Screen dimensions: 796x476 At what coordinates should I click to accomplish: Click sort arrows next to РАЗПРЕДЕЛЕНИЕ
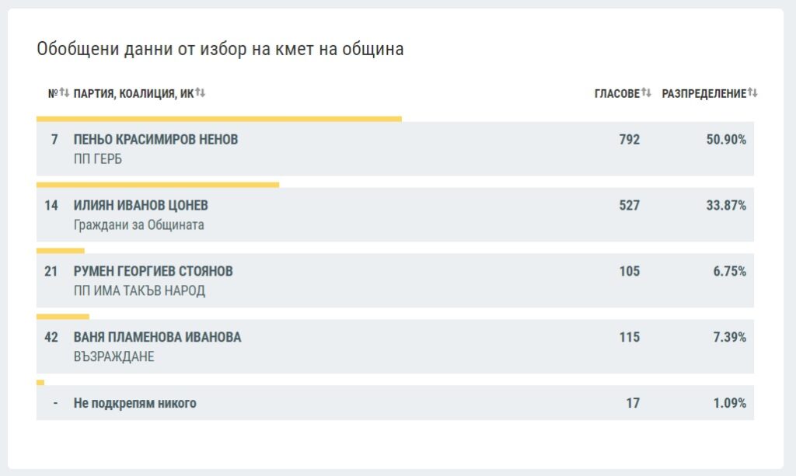pyautogui.click(x=752, y=92)
